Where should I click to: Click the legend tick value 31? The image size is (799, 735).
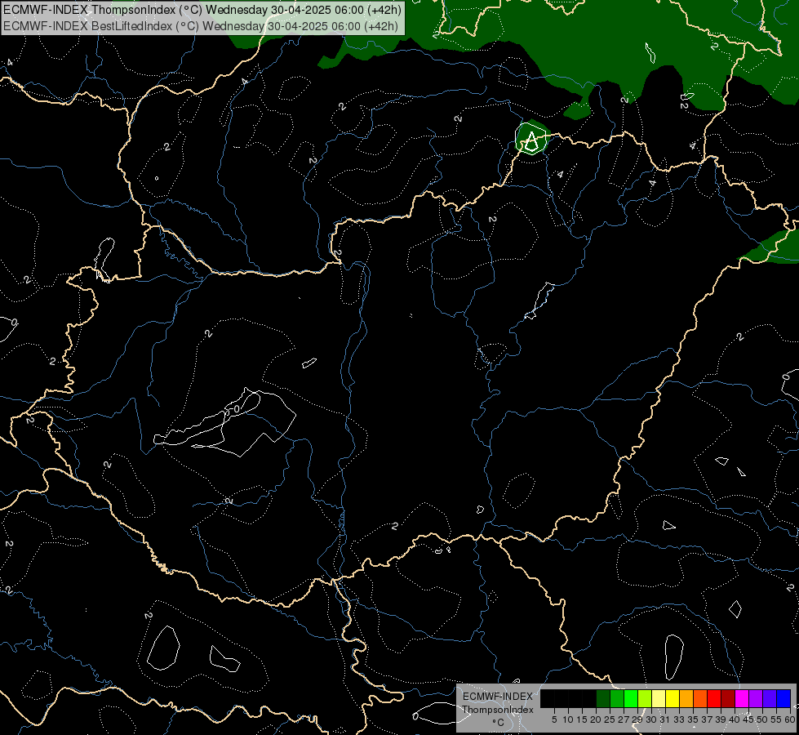pos(665,719)
